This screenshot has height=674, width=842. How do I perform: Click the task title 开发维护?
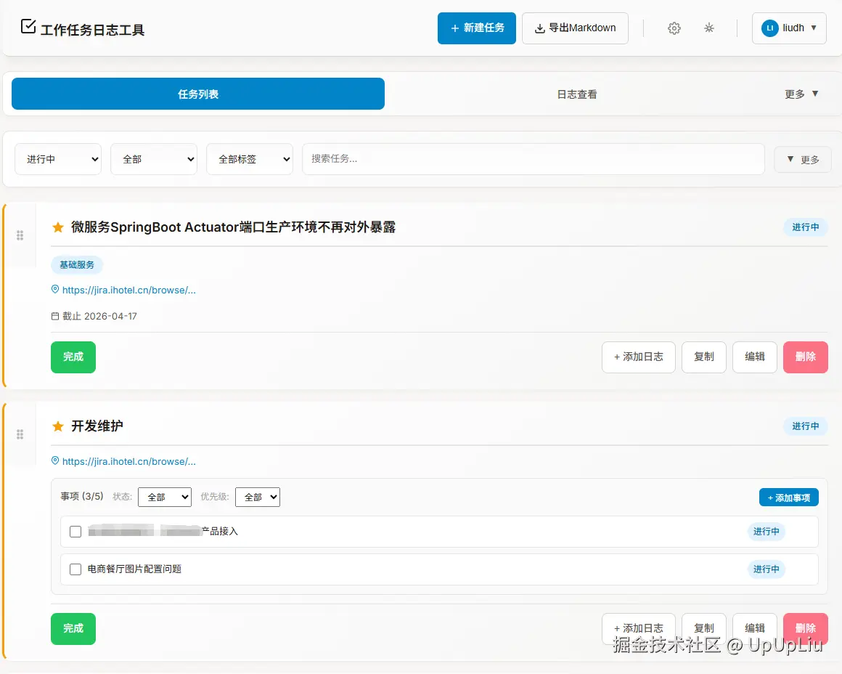point(97,426)
